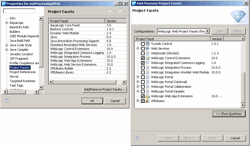Viewport: 250px width, 146px height.
Task: Select the Server tree item
Action: pyautogui.click(x=14, y=77)
